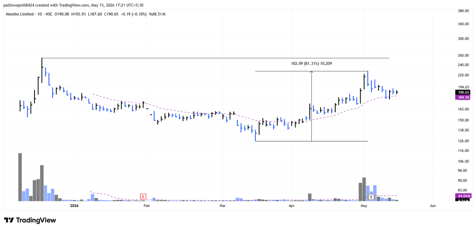Click the 380.00 price axis label
Image resolution: width=476 pixels, height=230 pixels.
[463, 11]
